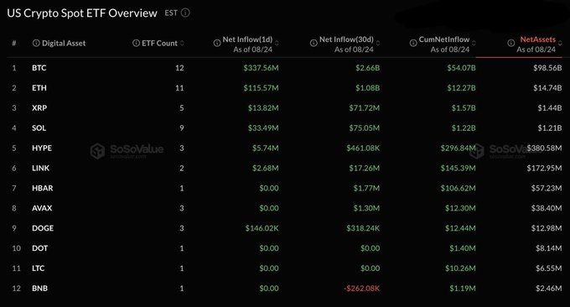Viewport: 570px width, 307px height.
Task: Click info icon beside Digital Asset header
Action: click(36, 43)
